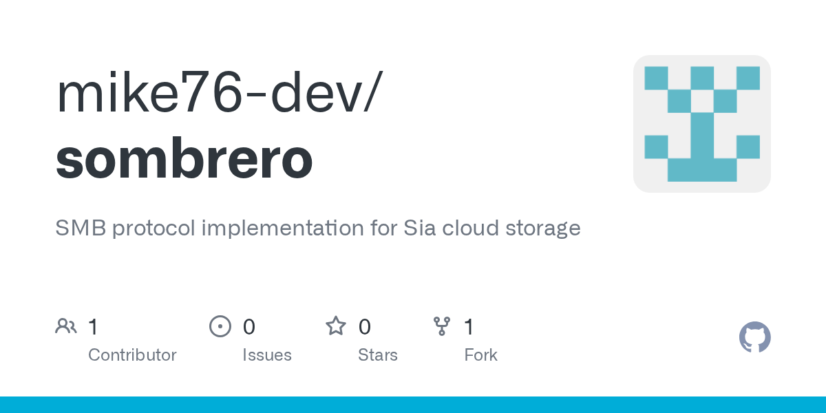Image resolution: width=826 pixels, height=413 pixels.
Task: Open the mike76-dev identicon avatar
Action: 702,124
